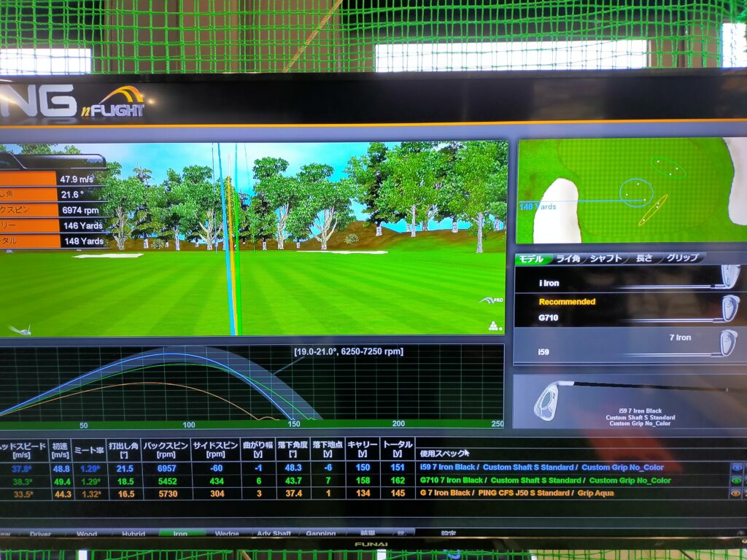Switch to the グリップ tab
The image size is (747, 560).
pos(682,257)
